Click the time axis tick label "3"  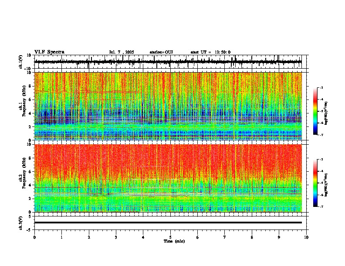(116, 237)
